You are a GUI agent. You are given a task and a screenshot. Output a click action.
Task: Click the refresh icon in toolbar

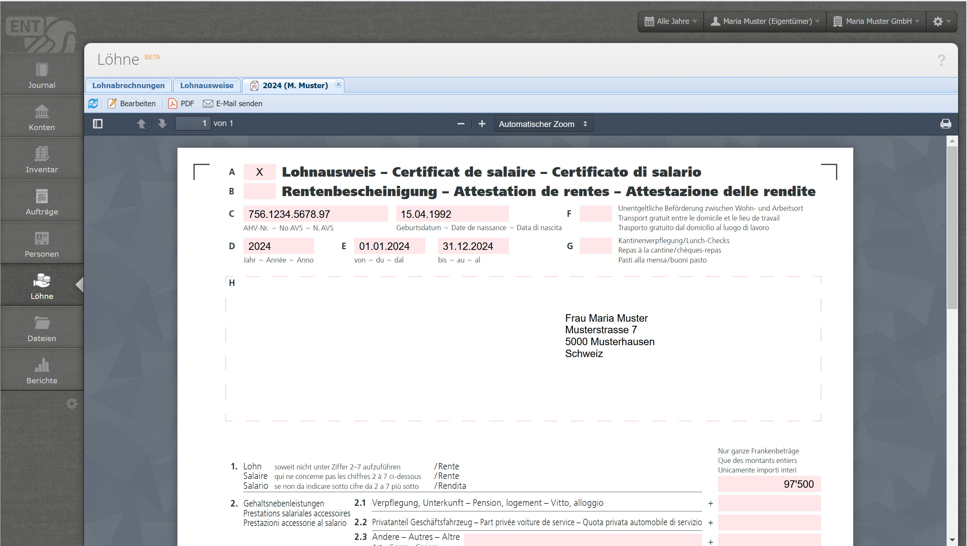93,103
